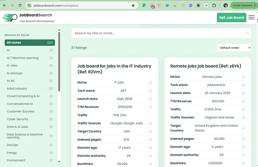Screen dimensions: 258x167
Task: Open the grey K extension icon
Action: point(183,6)
